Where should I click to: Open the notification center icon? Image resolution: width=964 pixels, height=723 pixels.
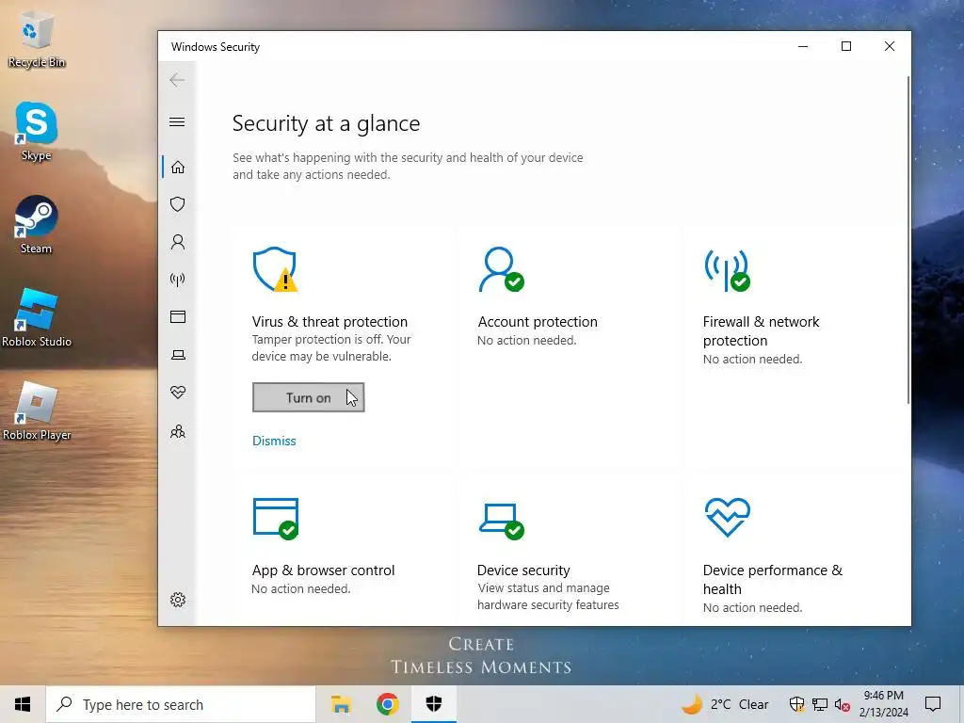[933, 704]
